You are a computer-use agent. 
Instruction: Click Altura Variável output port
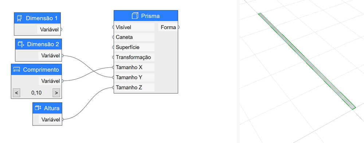(x=62, y=120)
